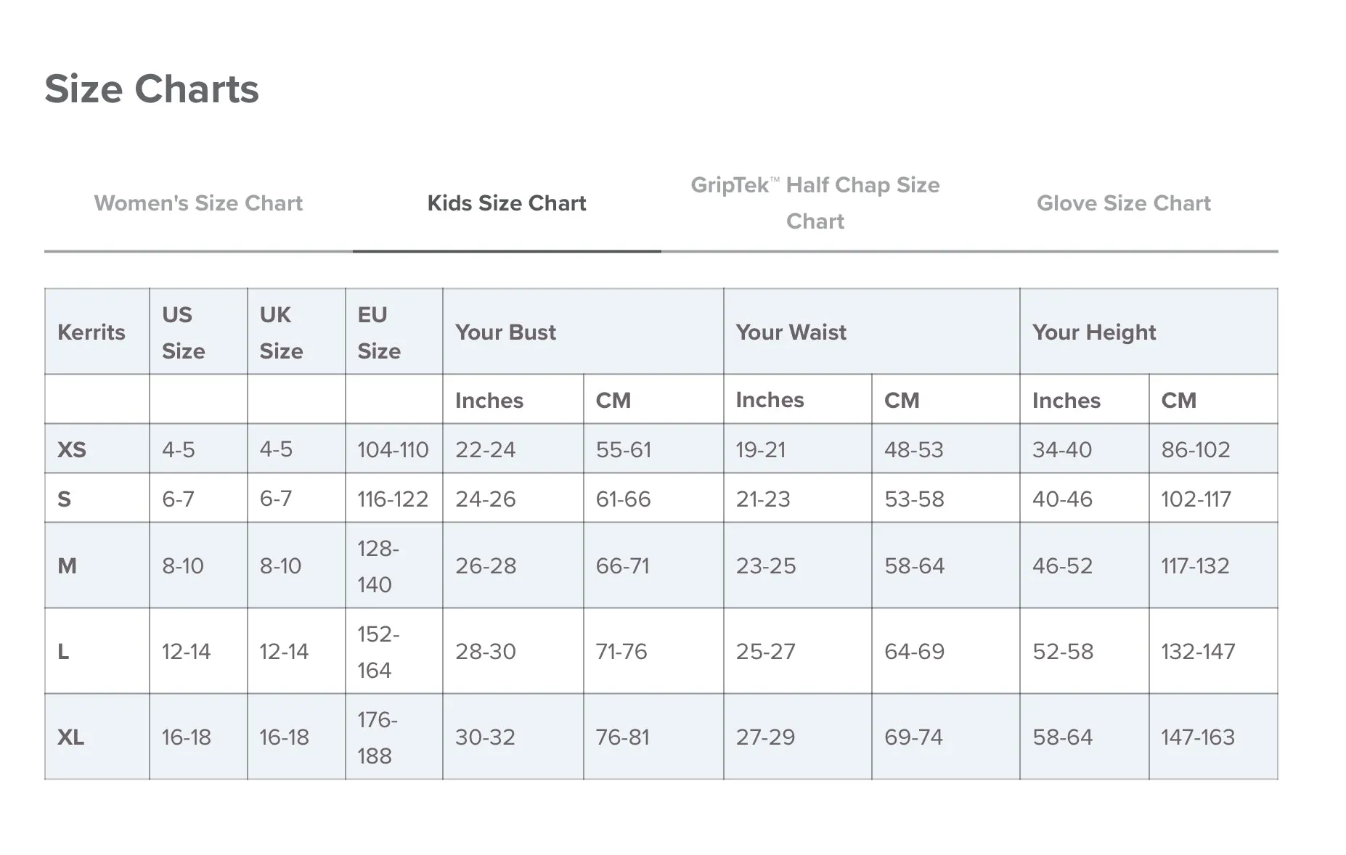This screenshot has width=1346, height=855.
Task: Switch to GripTek Half Chap Size Chart tab
Action: coord(815,203)
